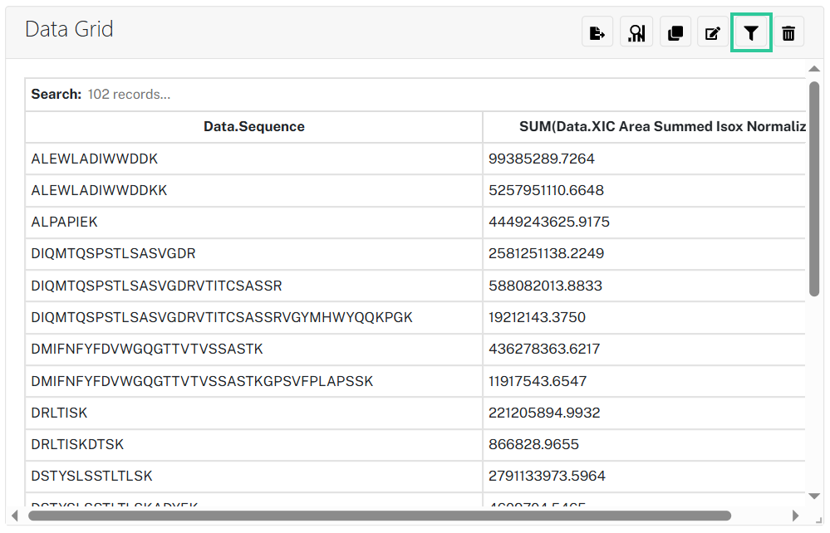The height and width of the screenshot is (533, 830).
Task: Click the value 2581251138.2249
Action: click(546, 254)
